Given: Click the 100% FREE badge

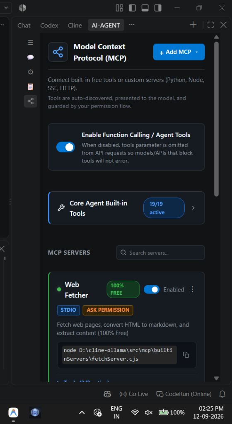Looking at the screenshot, I should [123, 289].
